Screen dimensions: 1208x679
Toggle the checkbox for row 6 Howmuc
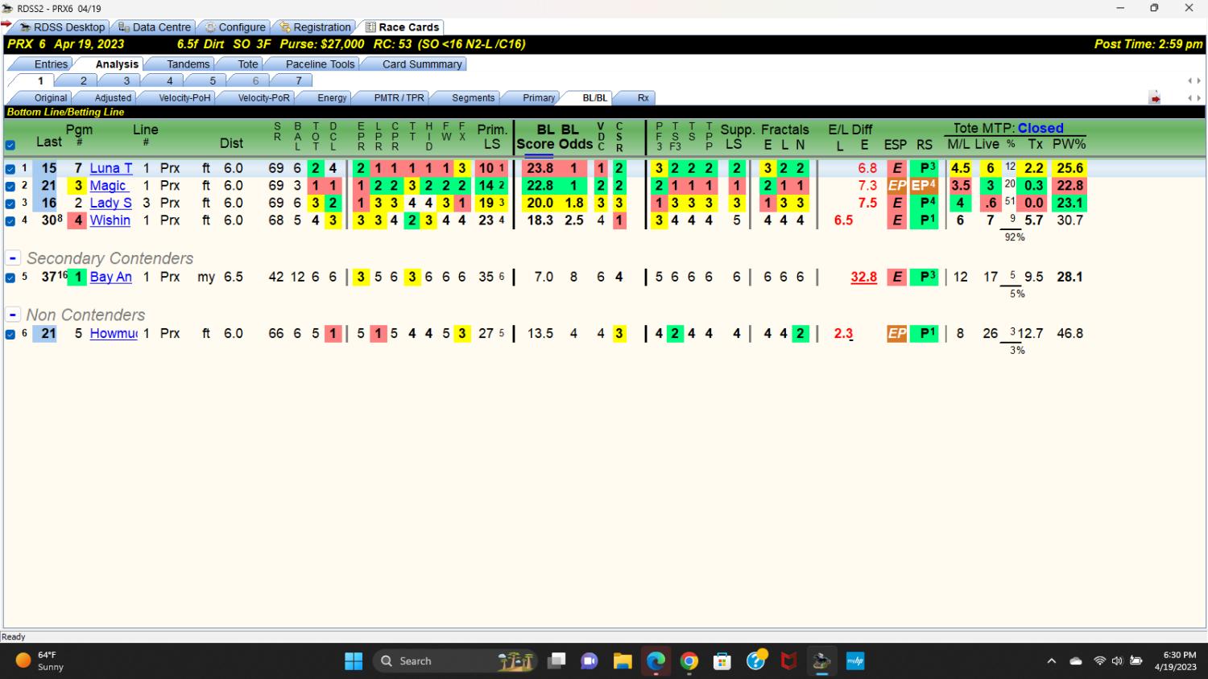10,334
